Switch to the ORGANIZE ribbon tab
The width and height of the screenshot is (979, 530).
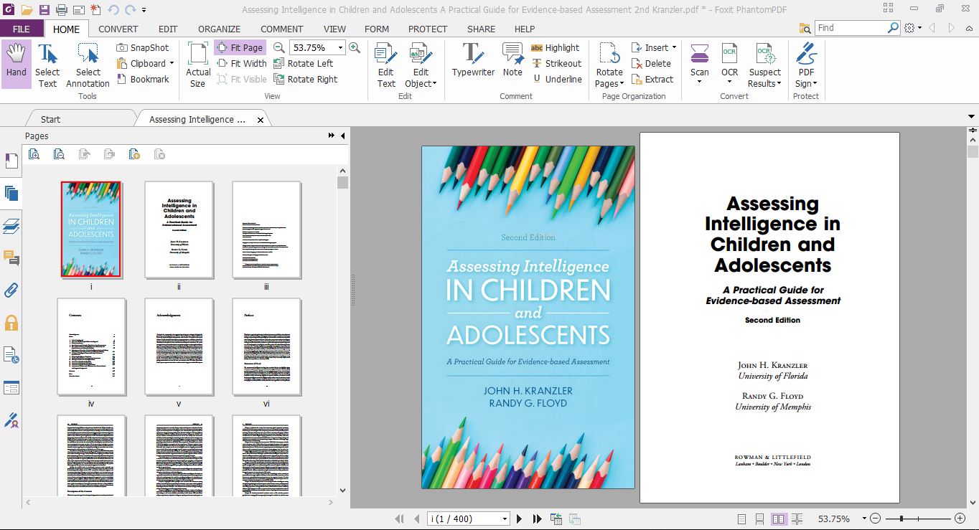[x=219, y=29]
